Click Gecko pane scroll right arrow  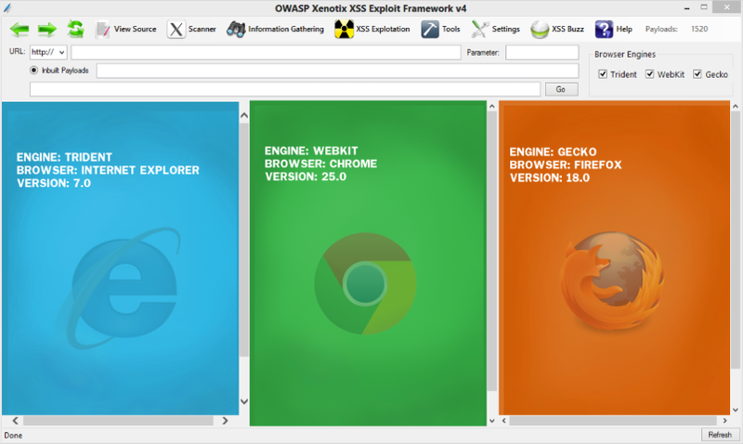pos(725,420)
